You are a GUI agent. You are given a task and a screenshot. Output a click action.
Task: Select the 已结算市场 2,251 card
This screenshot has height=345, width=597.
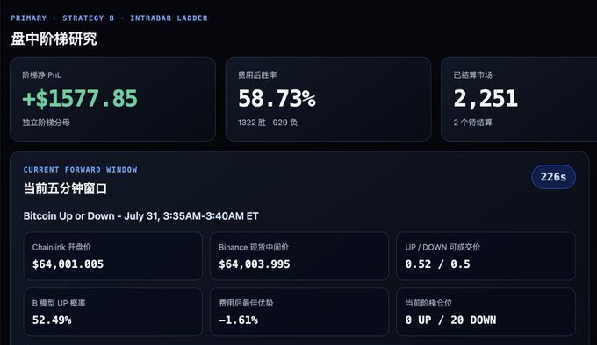(x=519, y=100)
